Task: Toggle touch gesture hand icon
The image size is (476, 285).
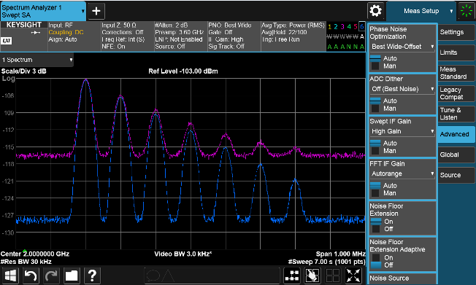Action: (312, 276)
